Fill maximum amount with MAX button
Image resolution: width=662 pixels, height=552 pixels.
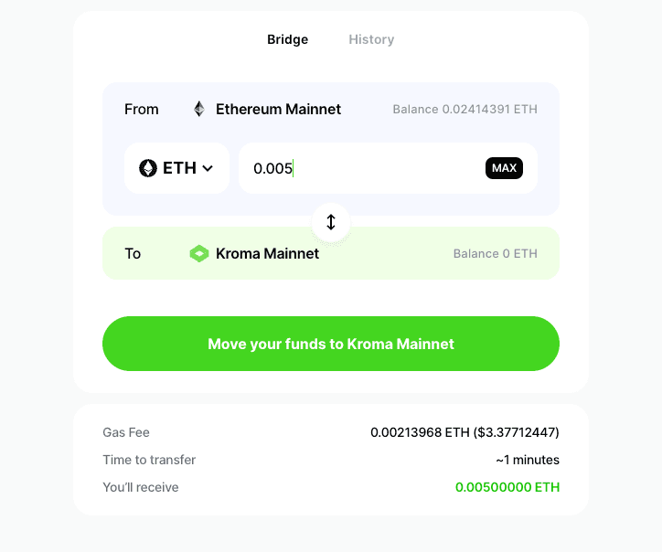[504, 168]
